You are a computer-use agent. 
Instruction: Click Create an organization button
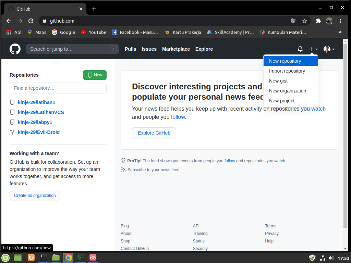click(35, 196)
